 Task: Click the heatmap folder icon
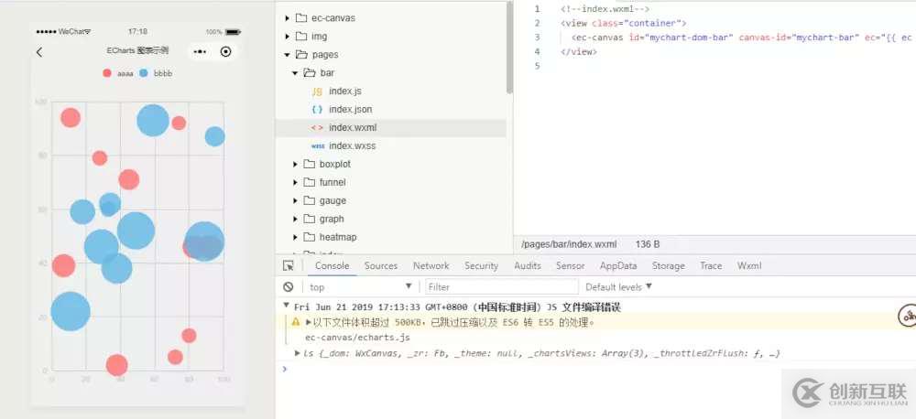(x=310, y=237)
